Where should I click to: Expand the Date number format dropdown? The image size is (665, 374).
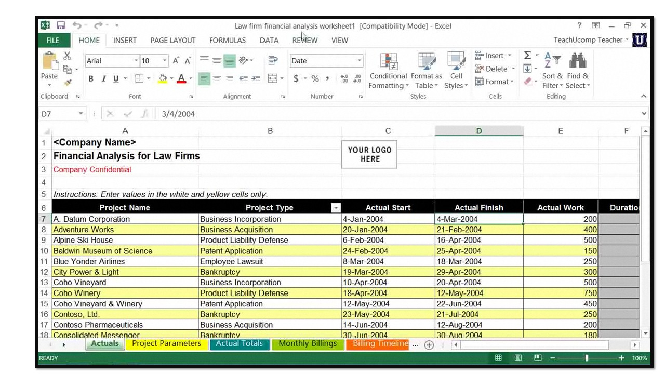coord(359,61)
